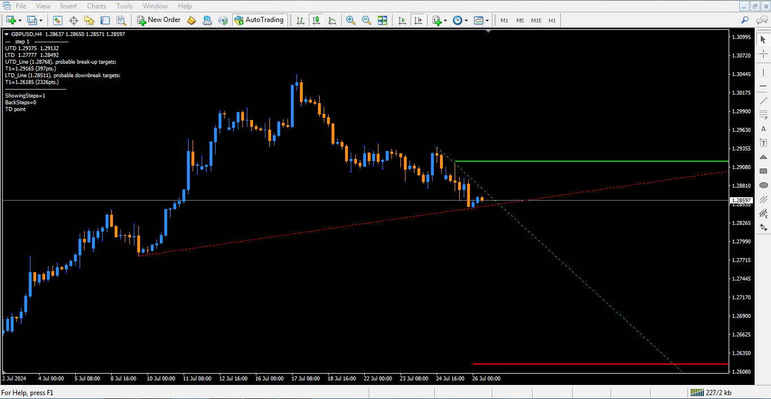This screenshot has width=771, height=399.
Task: Zoom in on the chart
Action: (x=351, y=20)
